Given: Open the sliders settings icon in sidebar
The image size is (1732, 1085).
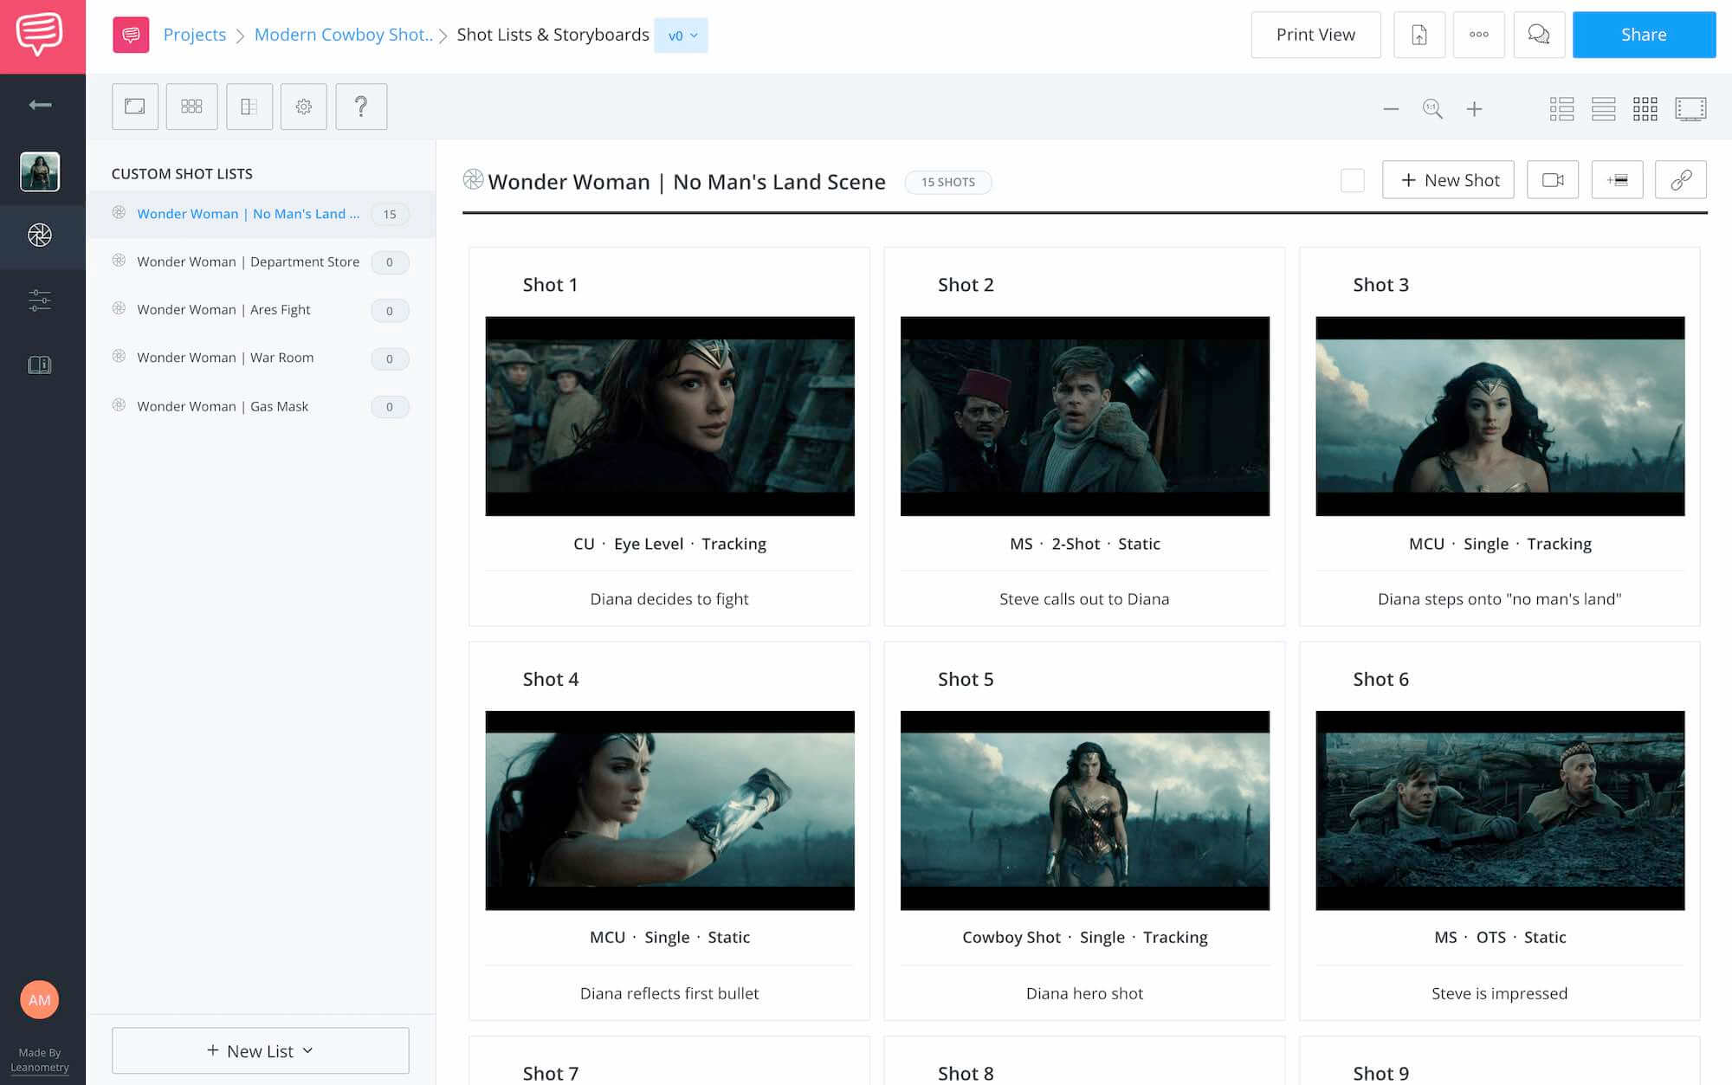Looking at the screenshot, I should tap(40, 300).
